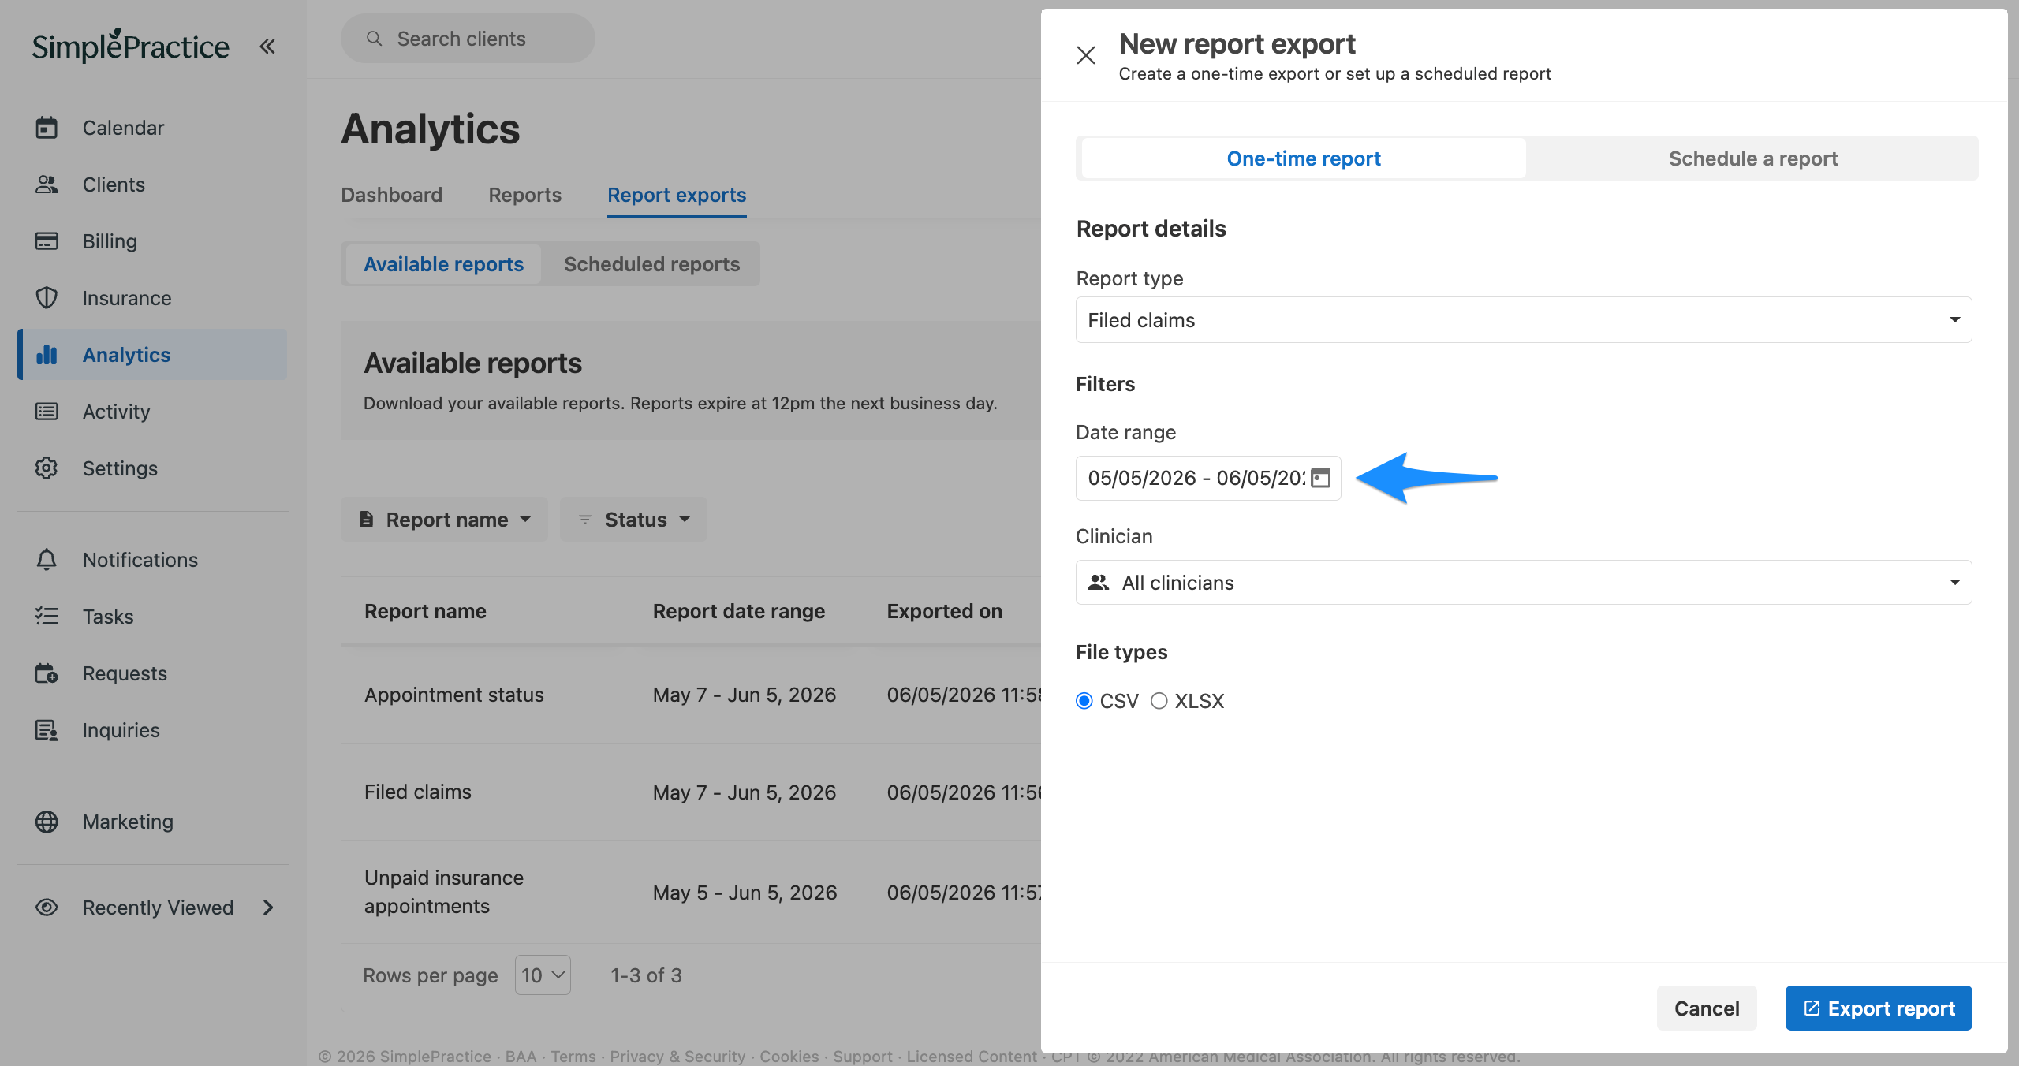This screenshot has width=2019, height=1066.
Task: Open the Cookies footer link
Action: click(x=789, y=1057)
